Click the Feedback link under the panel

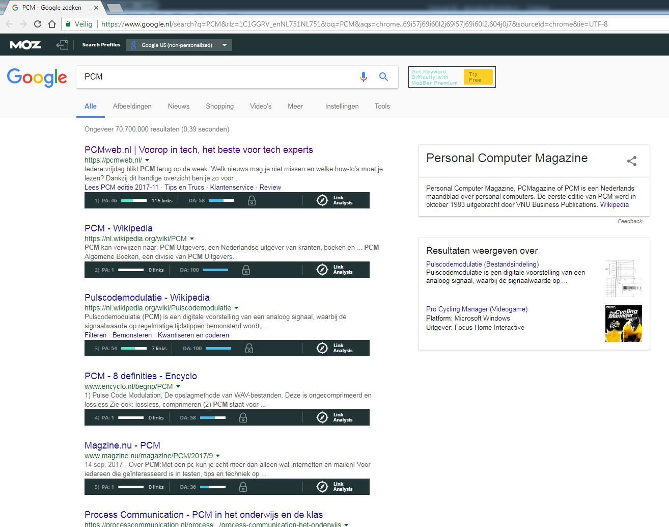tap(630, 221)
